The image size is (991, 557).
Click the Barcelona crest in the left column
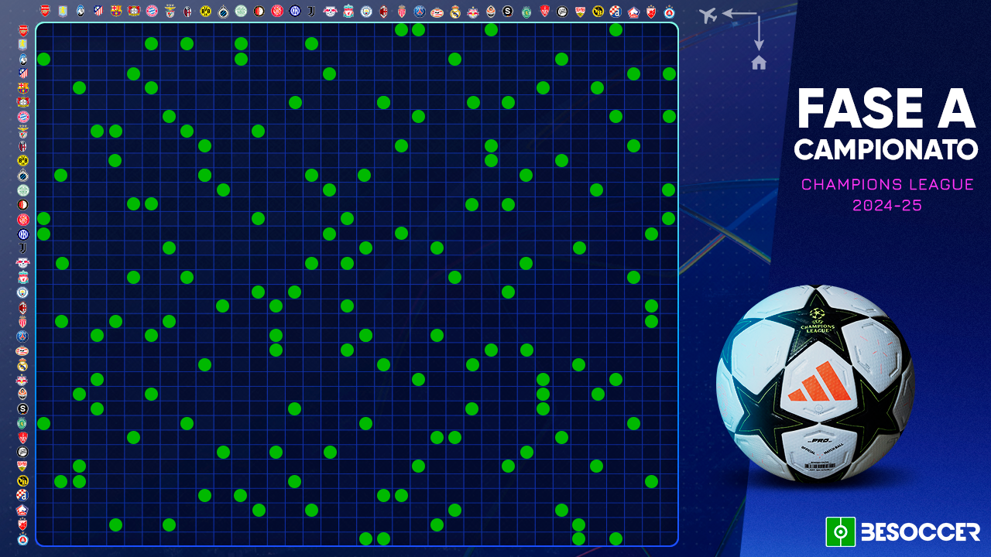[x=22, y=88]
